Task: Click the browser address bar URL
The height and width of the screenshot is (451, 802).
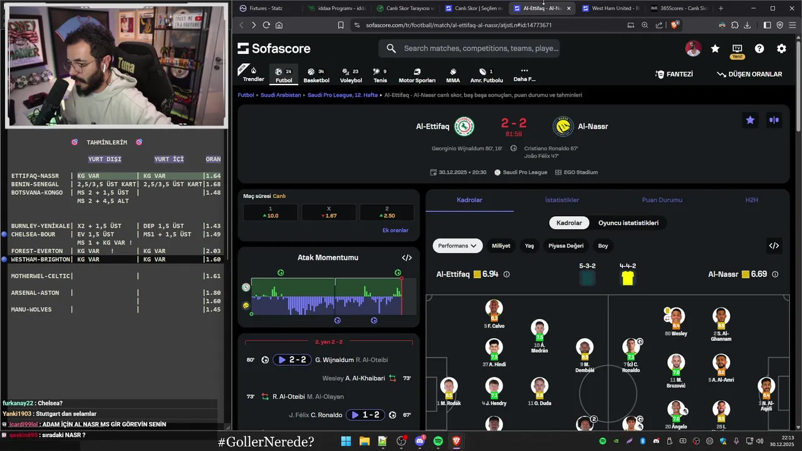Action: tap(459, 25)
